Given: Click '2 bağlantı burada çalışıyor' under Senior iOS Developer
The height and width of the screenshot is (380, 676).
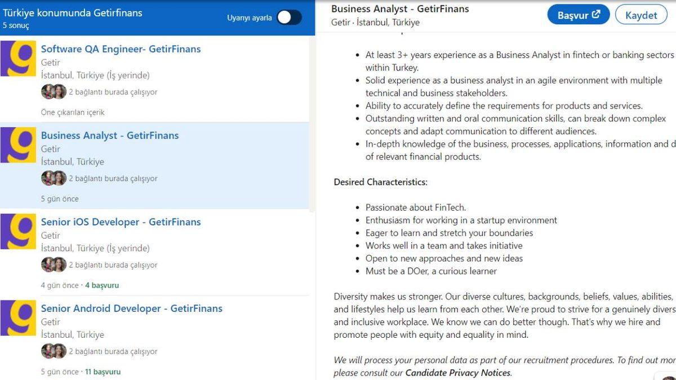Looking at the screenshot, I should (x=113, y=265).
